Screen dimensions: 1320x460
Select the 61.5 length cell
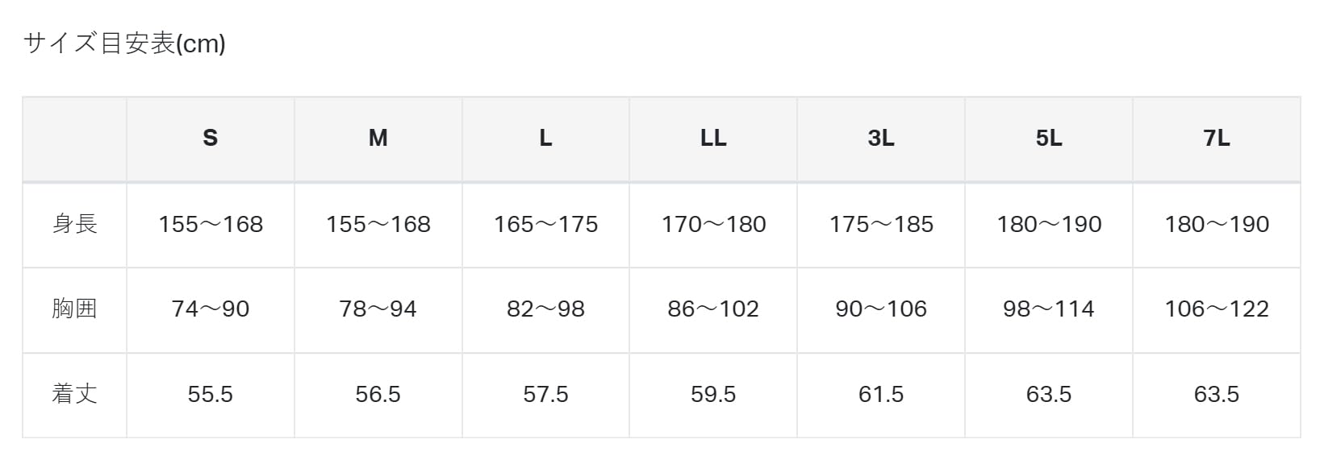point(881,396)
